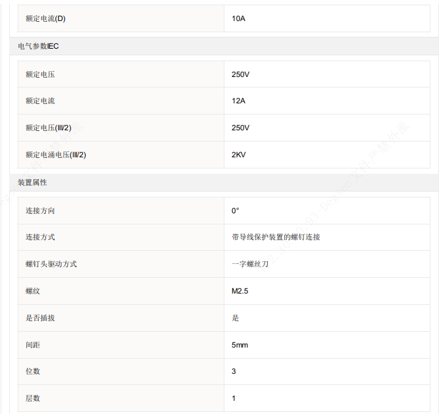Click the 连接方式 label cell
Image resolution: width=439 pixels, height=414 pixels.
40,237
